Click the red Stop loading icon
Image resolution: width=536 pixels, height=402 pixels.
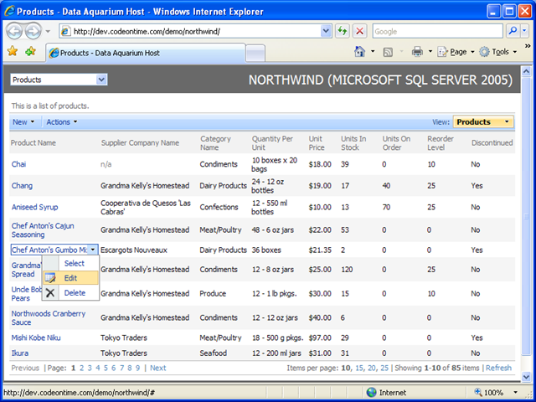[359, 31]
